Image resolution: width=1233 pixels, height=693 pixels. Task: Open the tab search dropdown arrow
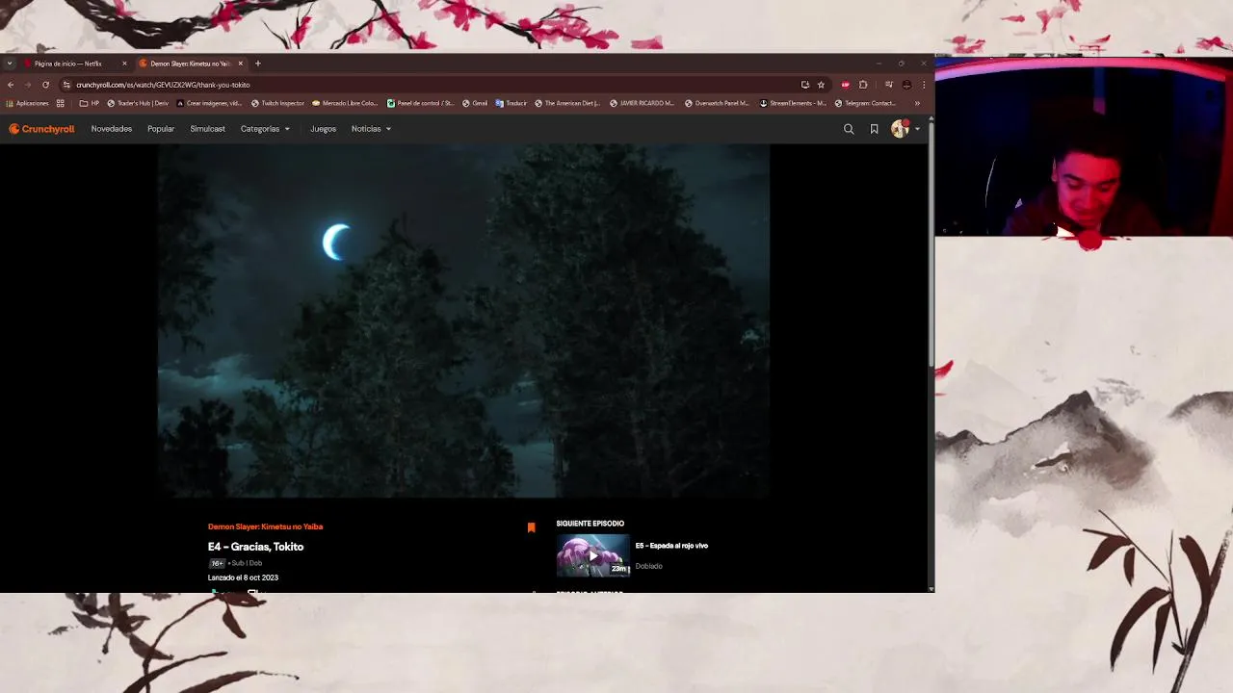pos(10,64)
